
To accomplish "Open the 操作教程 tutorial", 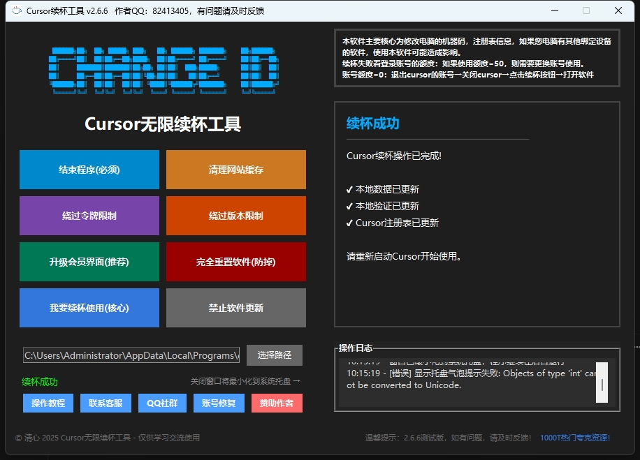I will coord(48,403).
